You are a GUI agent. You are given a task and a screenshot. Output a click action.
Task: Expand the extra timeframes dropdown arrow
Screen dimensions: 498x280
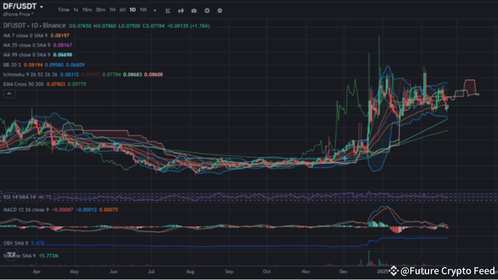[x=154, y=10]
